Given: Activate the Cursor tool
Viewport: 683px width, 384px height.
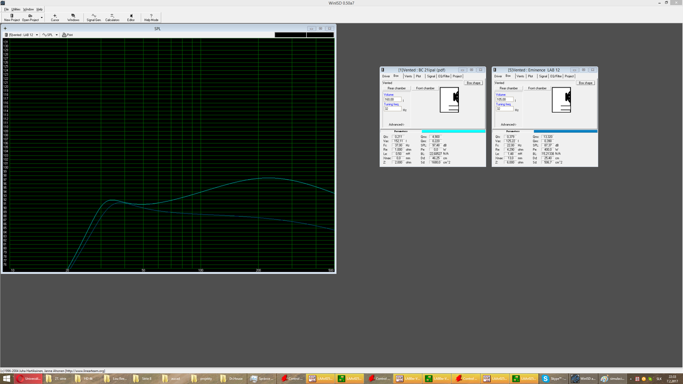Looking at the screenshot, I should click(x=55, y=18).
